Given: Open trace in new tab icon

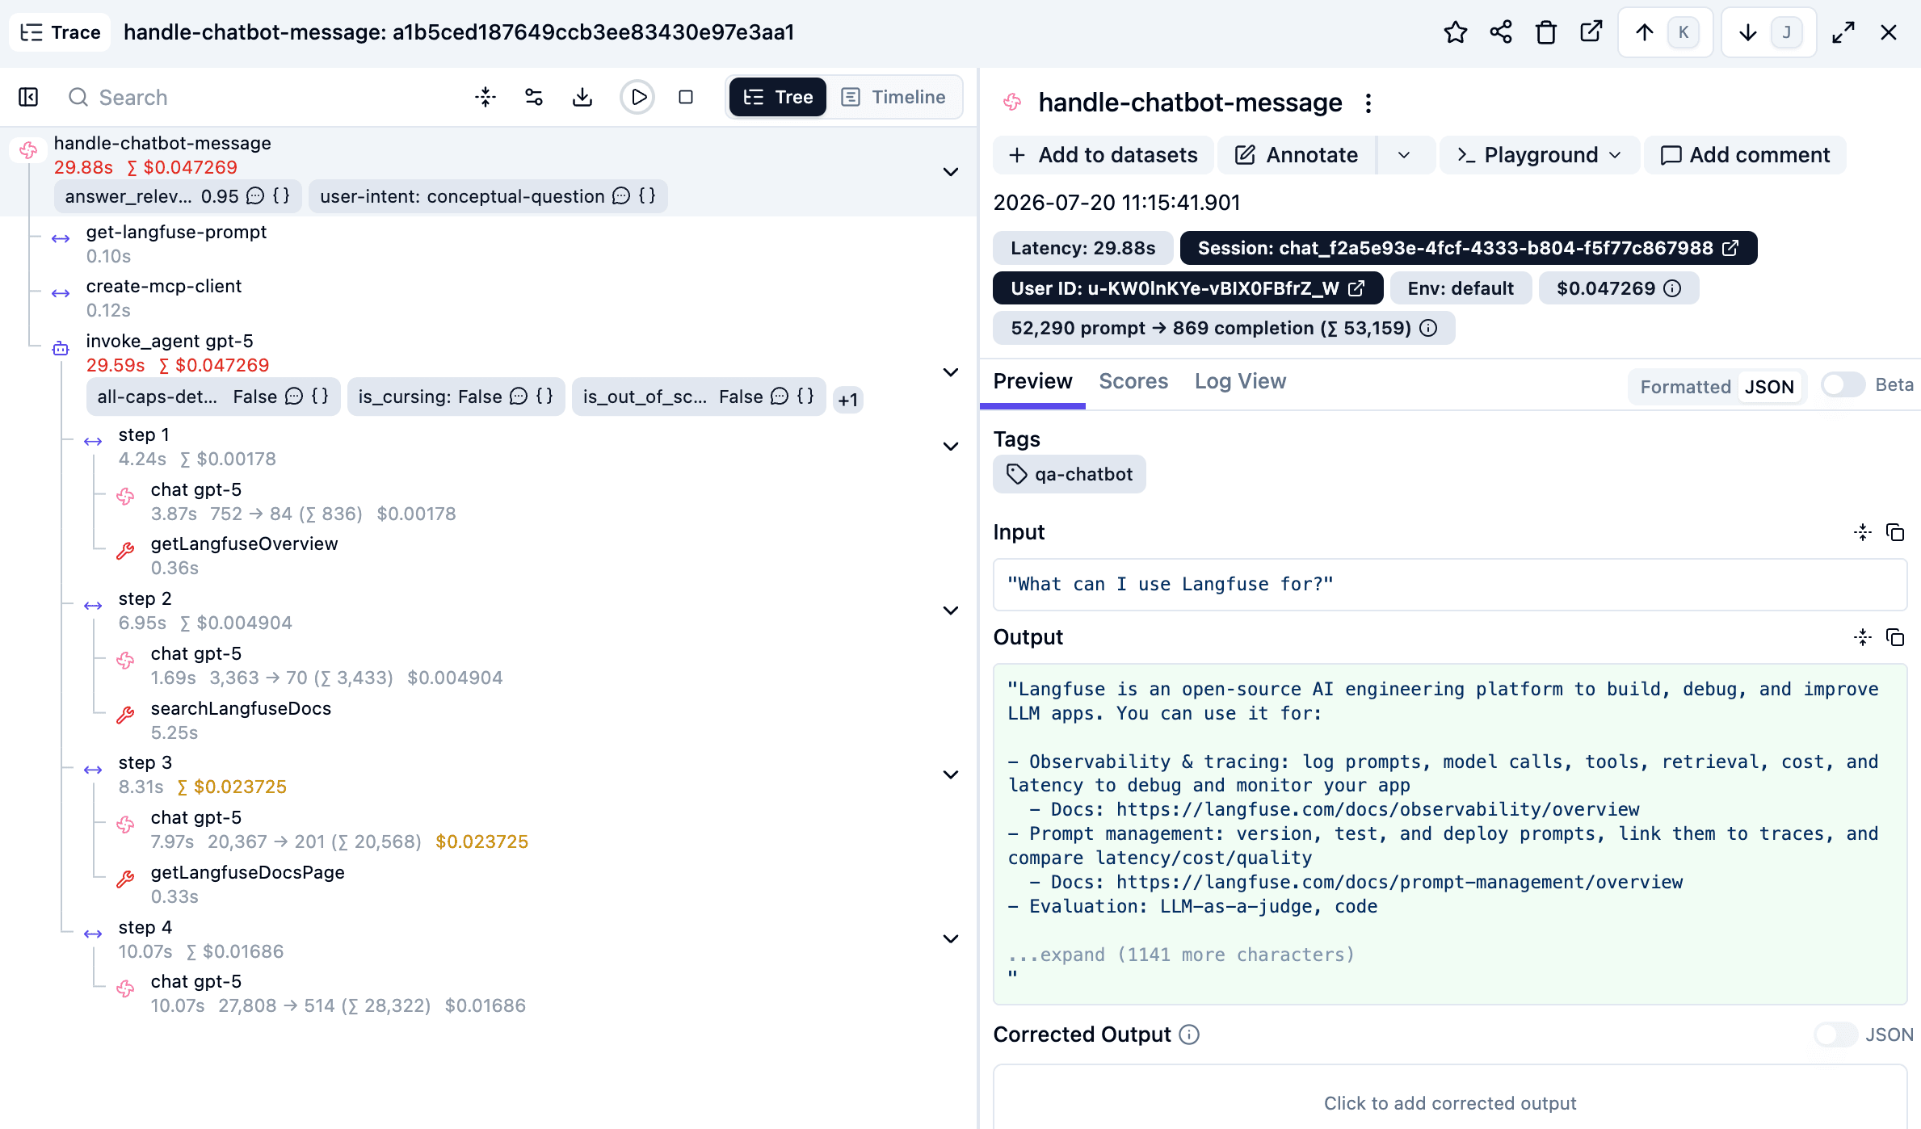Looking at the screenshot, I should point(1591,32).
